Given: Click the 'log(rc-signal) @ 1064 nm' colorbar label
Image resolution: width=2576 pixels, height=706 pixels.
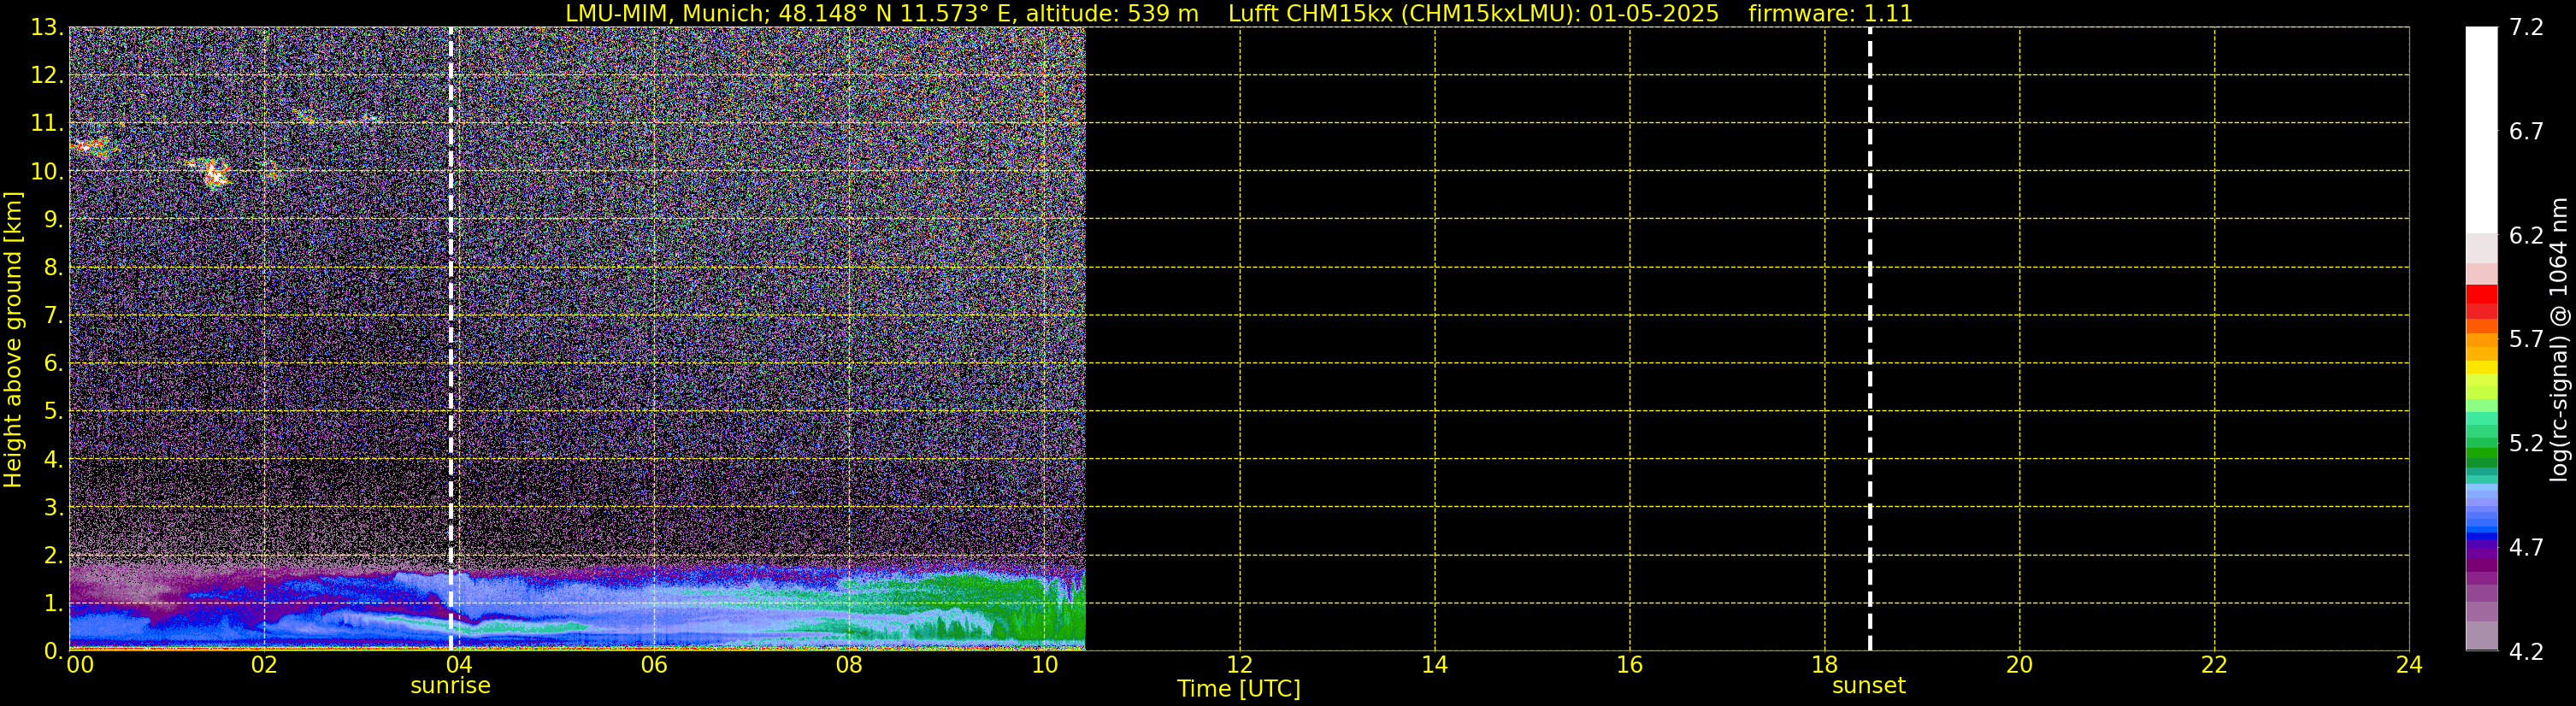Looking at the screenshot, I should click(2558, 339).
